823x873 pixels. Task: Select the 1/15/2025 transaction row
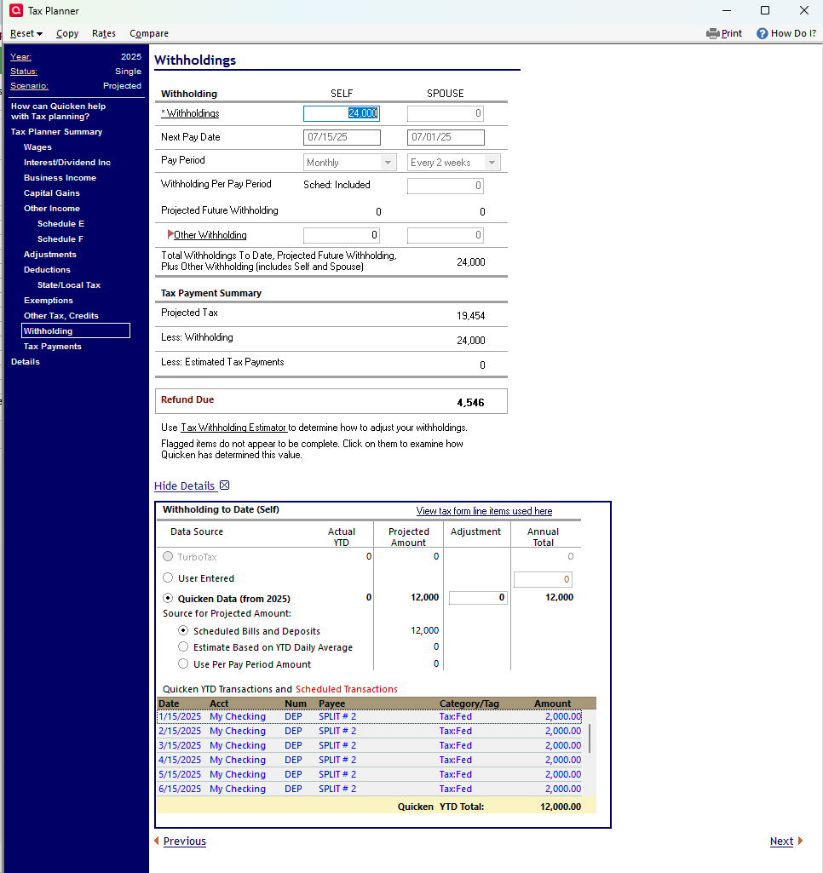point(370,716)
